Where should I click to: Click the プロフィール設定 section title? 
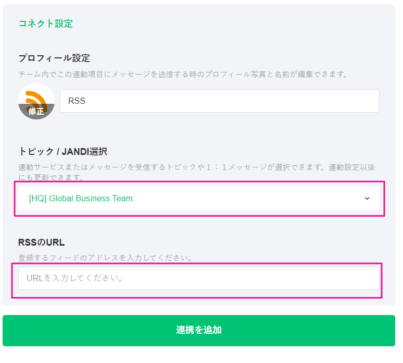[54, 57]
